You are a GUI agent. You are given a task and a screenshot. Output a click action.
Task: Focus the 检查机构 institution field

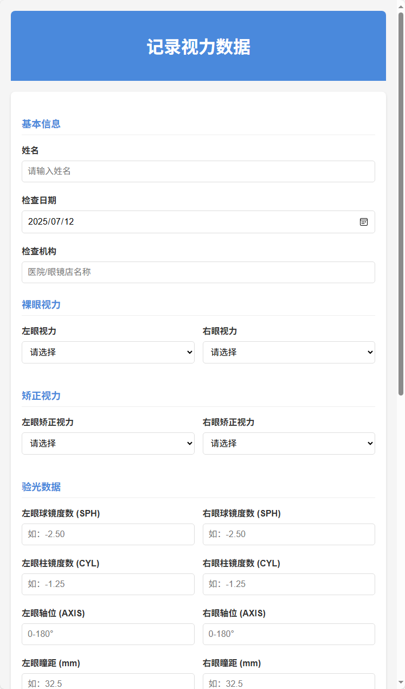pyautogui.click(x=198, y=272)
